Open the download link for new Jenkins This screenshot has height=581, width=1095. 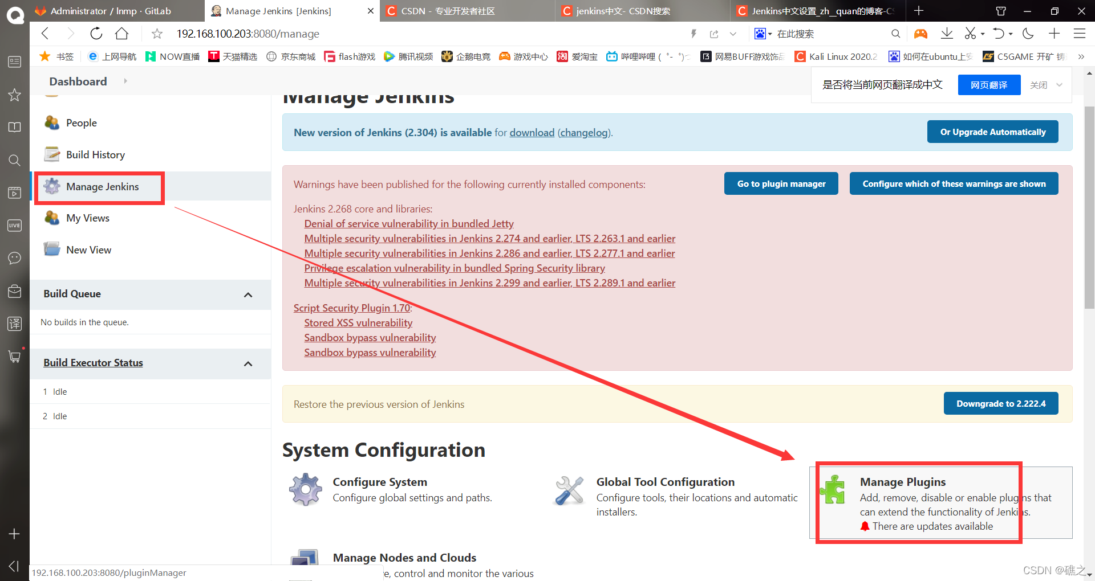(x=532, y=132)
